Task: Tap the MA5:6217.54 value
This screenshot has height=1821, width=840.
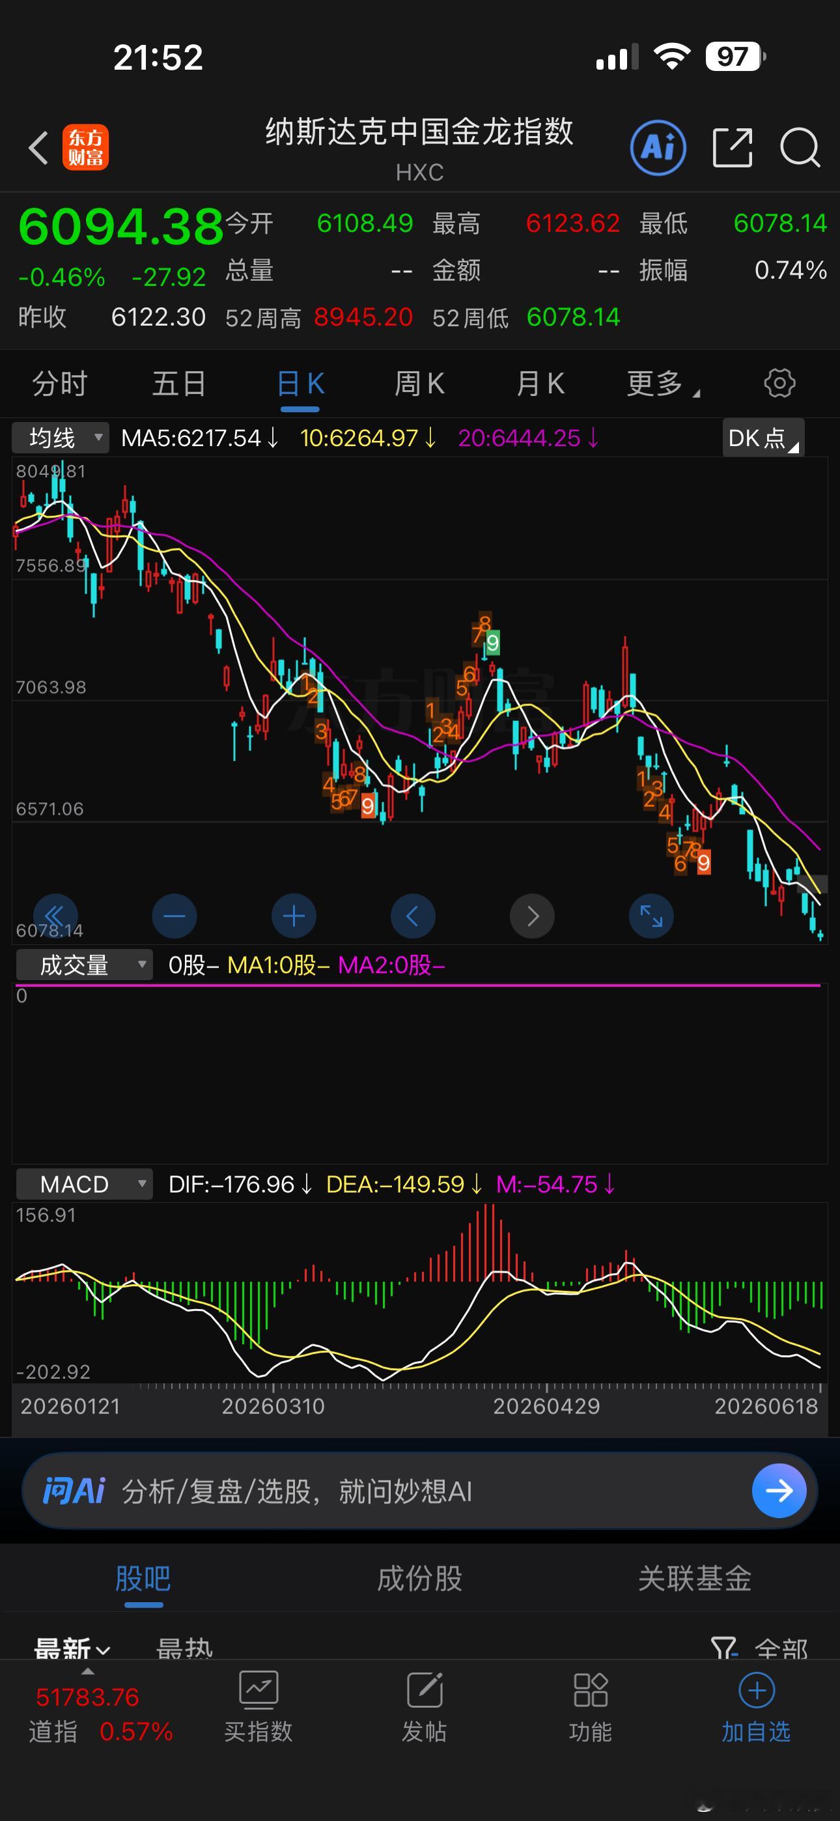Action: click(x=200, y=438)
